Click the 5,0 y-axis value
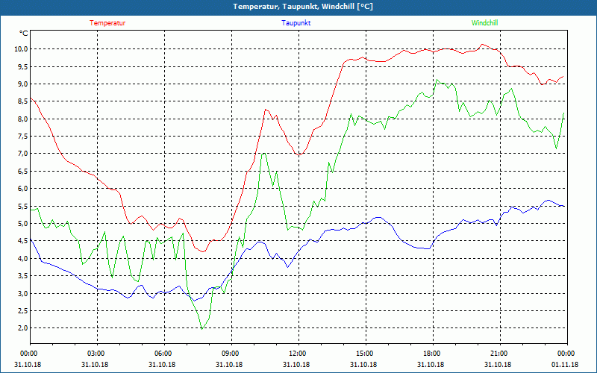The height and width of the screenshot is (373, 597). [22, 223]
